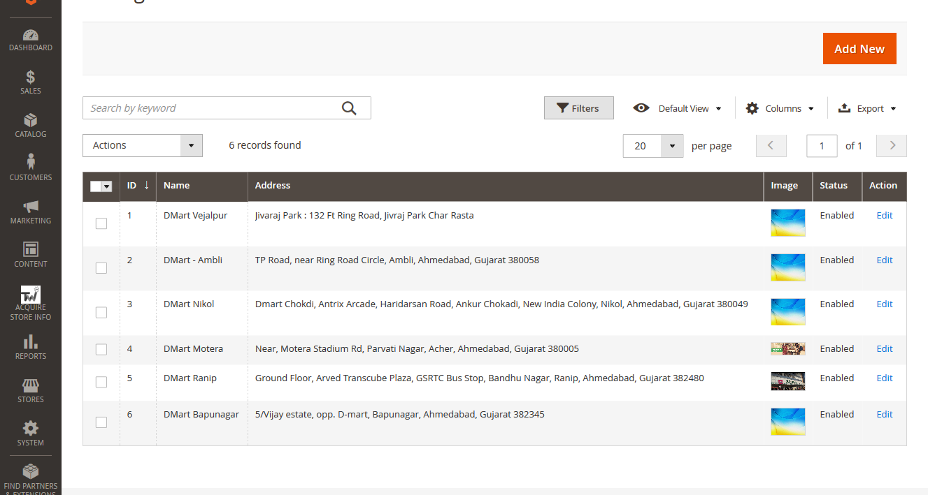Open the header mass-select dropdown arrow
The image size is (928, 495).
[107, 186]
